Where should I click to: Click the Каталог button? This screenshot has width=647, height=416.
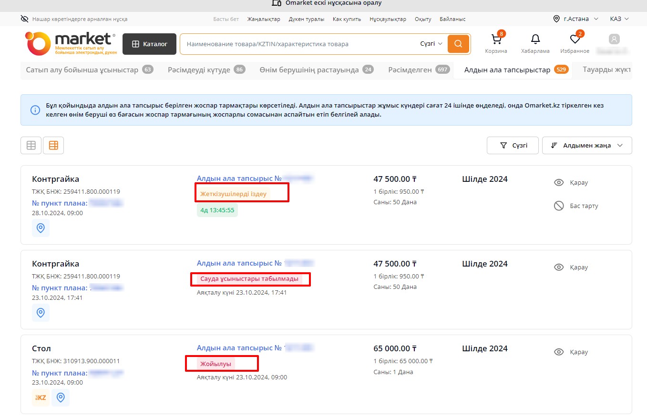149,44
